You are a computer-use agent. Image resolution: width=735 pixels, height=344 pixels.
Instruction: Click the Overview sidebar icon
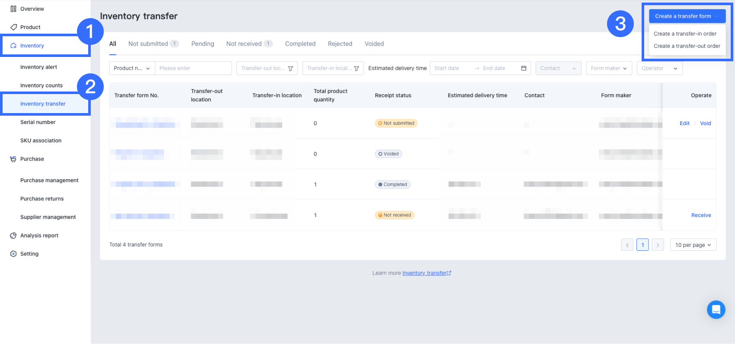click(13, 9)
